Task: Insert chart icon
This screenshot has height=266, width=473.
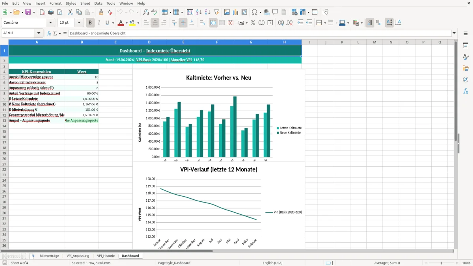Action: [236, 12]
